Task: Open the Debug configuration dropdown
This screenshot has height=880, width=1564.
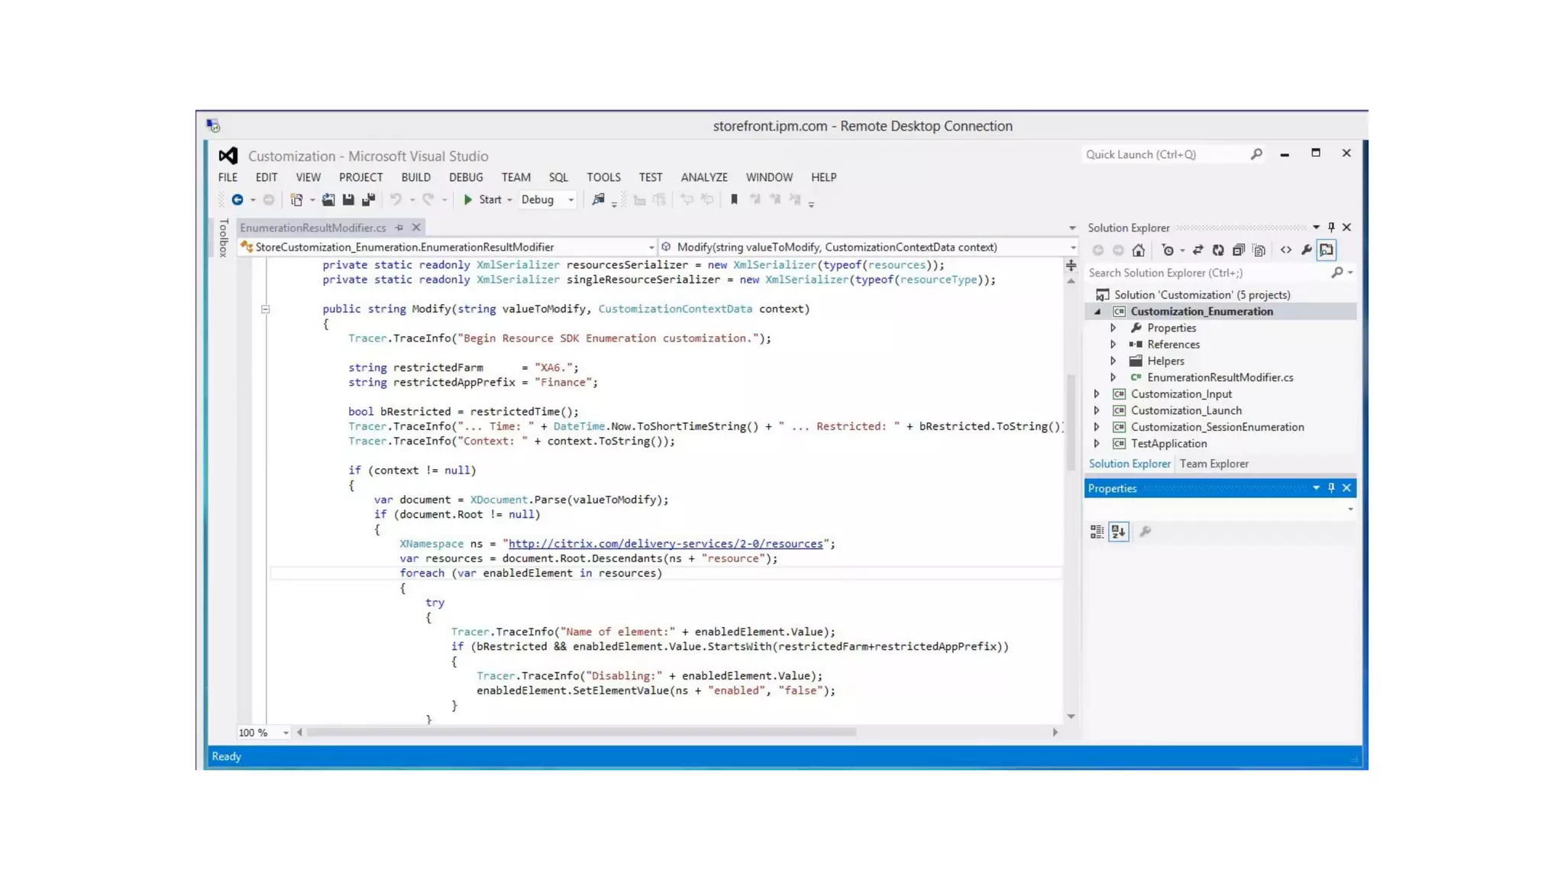Action: (570, 199)
